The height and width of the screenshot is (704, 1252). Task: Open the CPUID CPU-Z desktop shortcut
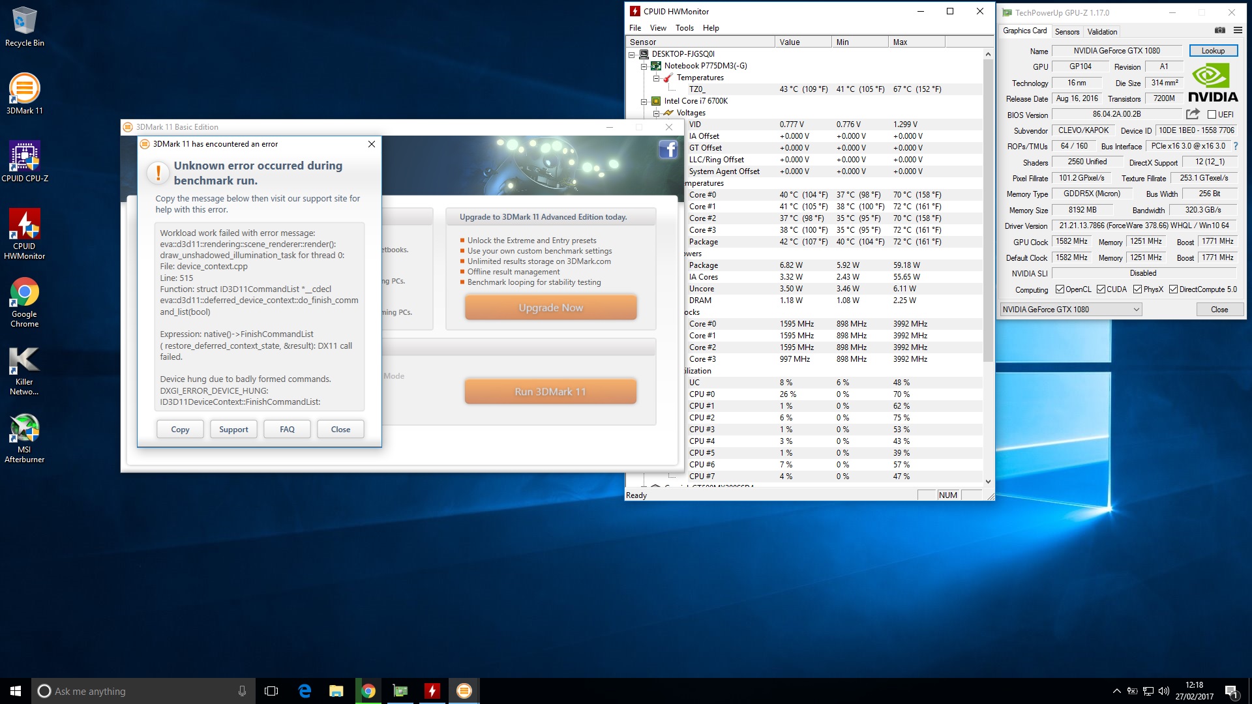(x=24, y=161)
